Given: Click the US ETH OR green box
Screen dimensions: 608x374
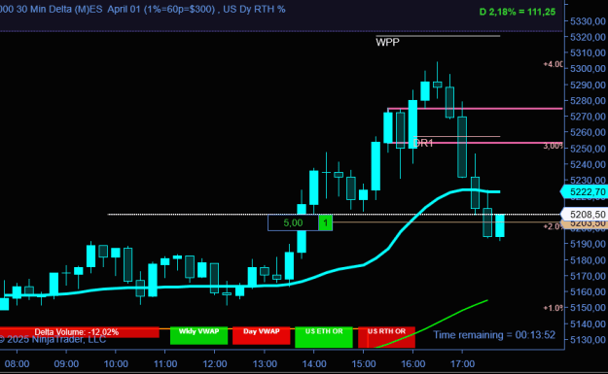Looking at the screenshot, I should pyautogui.click(x=324, y=337).
